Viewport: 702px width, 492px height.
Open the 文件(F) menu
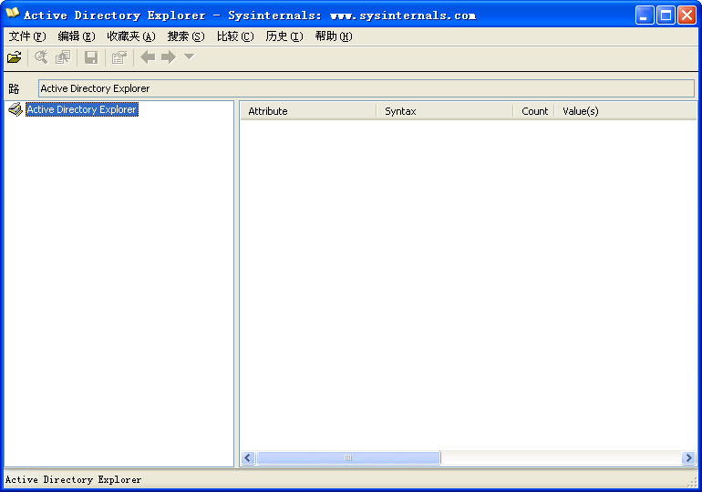tap(26, 36)
